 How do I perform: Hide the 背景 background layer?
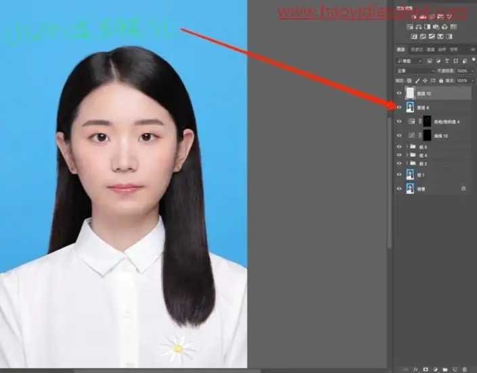point(399,189)
